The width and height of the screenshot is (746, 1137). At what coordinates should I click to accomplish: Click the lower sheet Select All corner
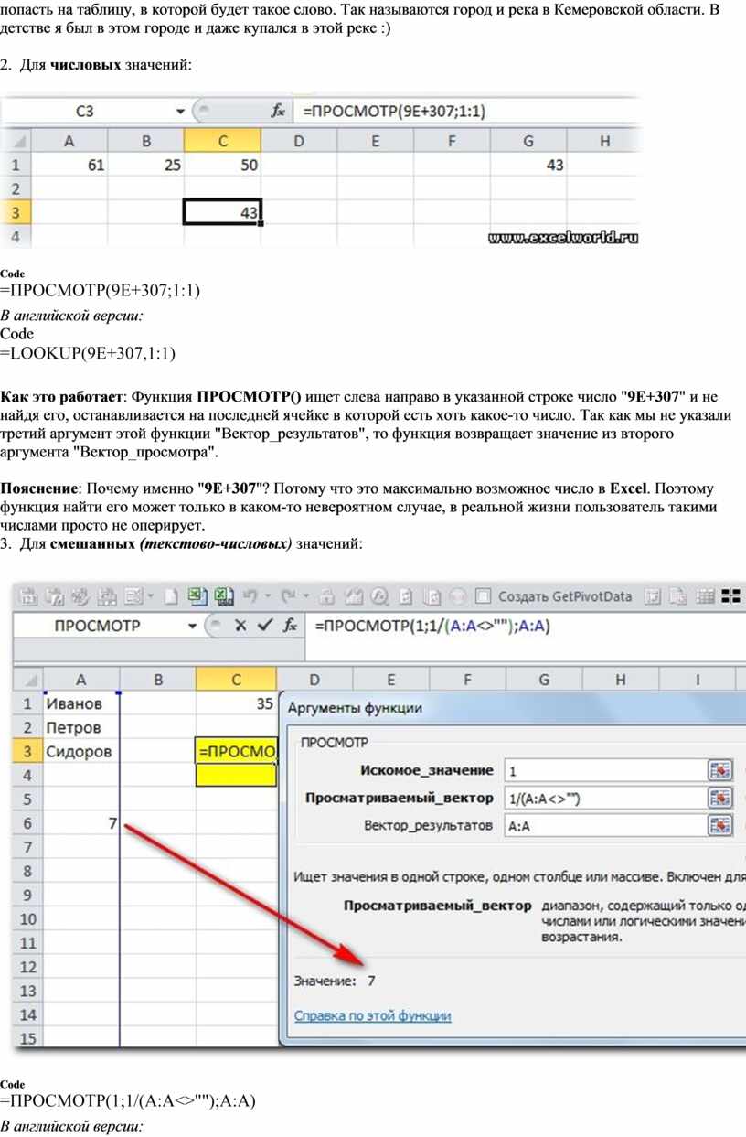pyautogui.click(x=27, y=679)
